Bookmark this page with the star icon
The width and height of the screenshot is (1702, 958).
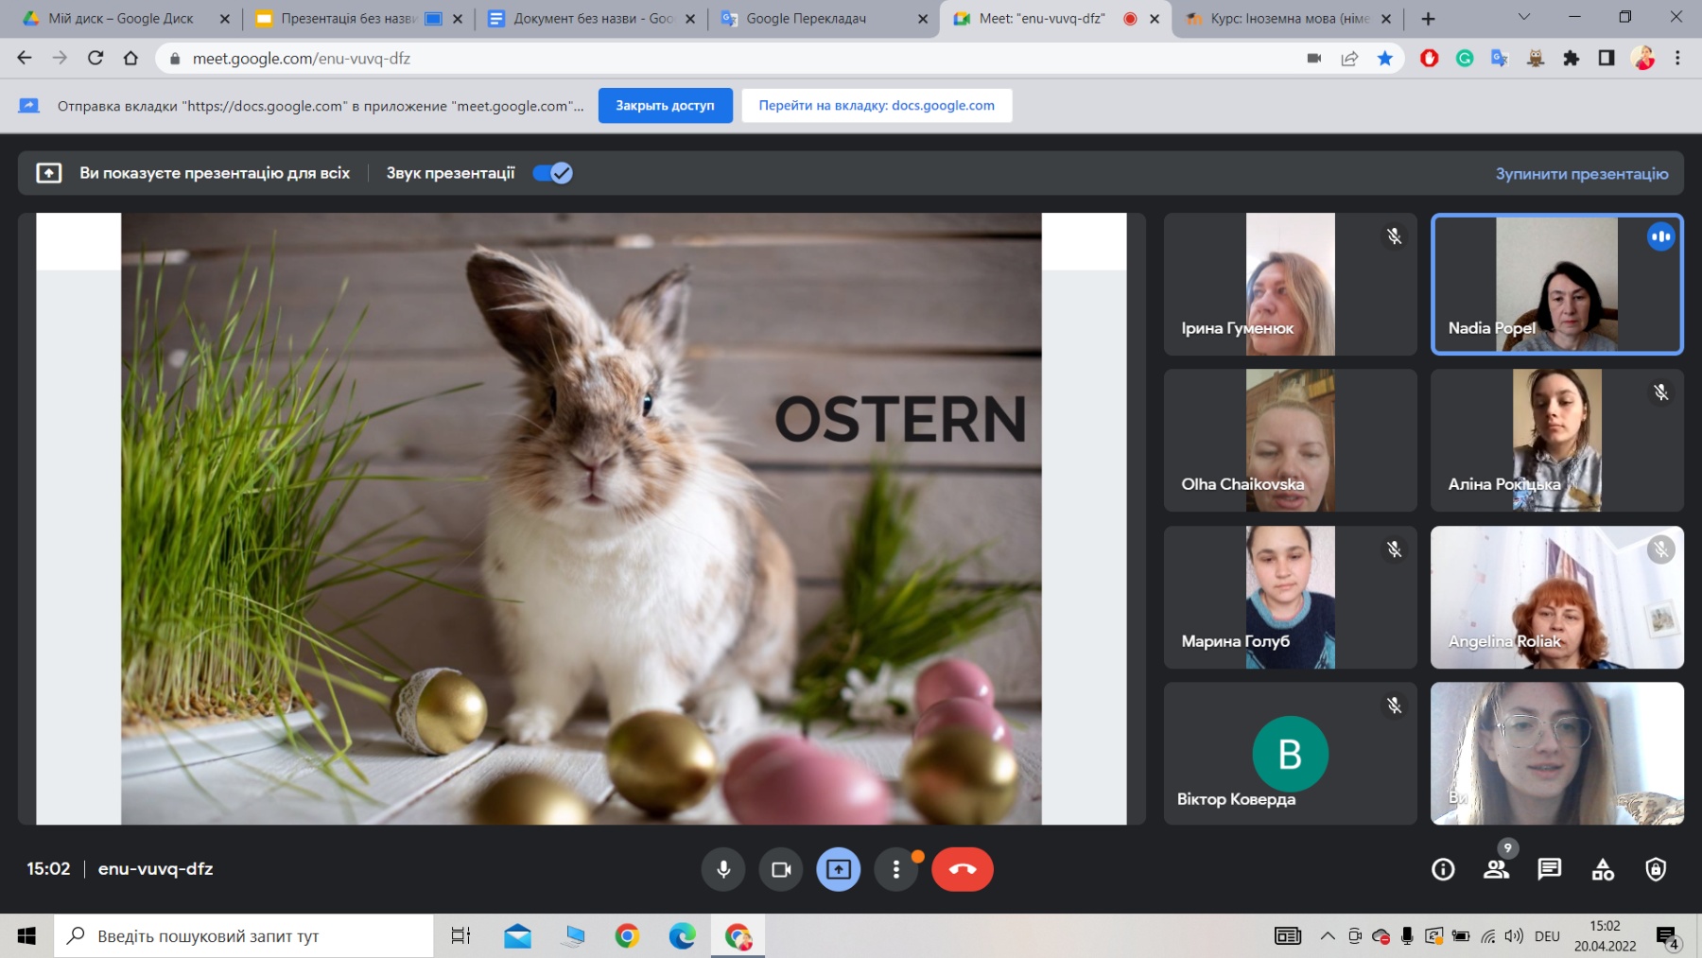coord(1385,59)
